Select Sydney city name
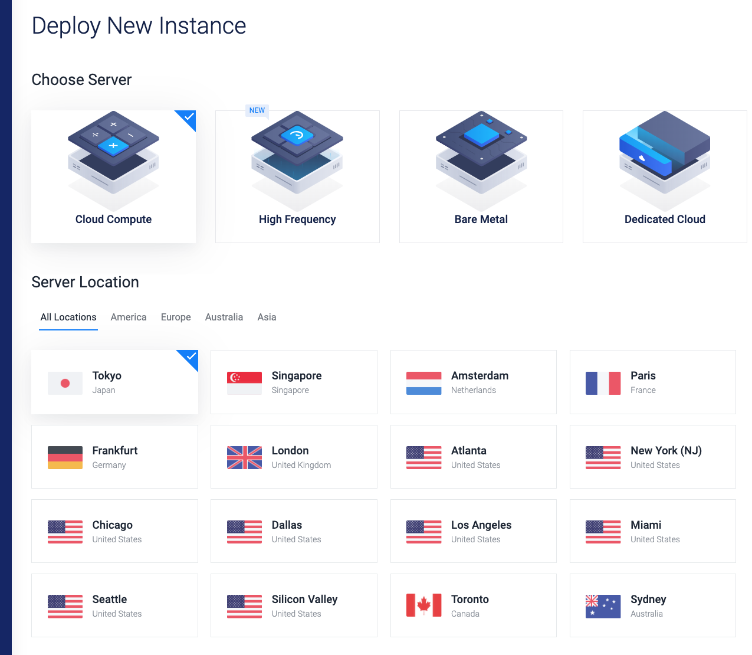 648,600
